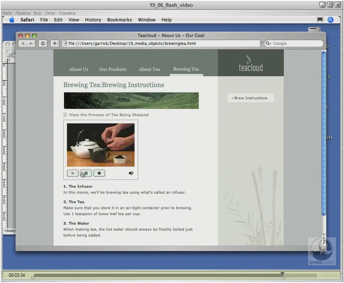
Task: Go to the About Tea tab
Action: point(150,69)
